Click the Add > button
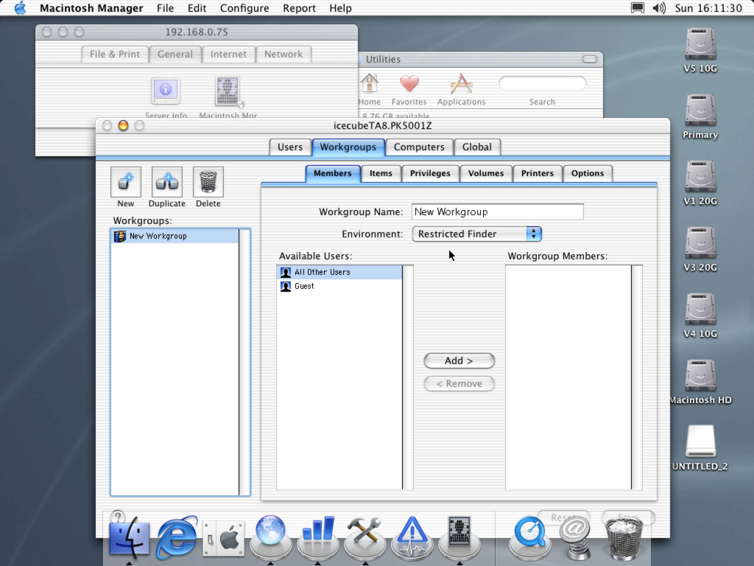 point(459,361)
